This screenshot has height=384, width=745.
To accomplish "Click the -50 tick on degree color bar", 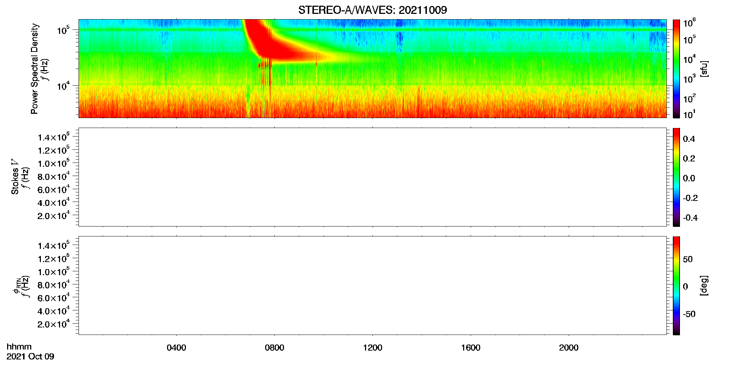I will pos(689,314).
